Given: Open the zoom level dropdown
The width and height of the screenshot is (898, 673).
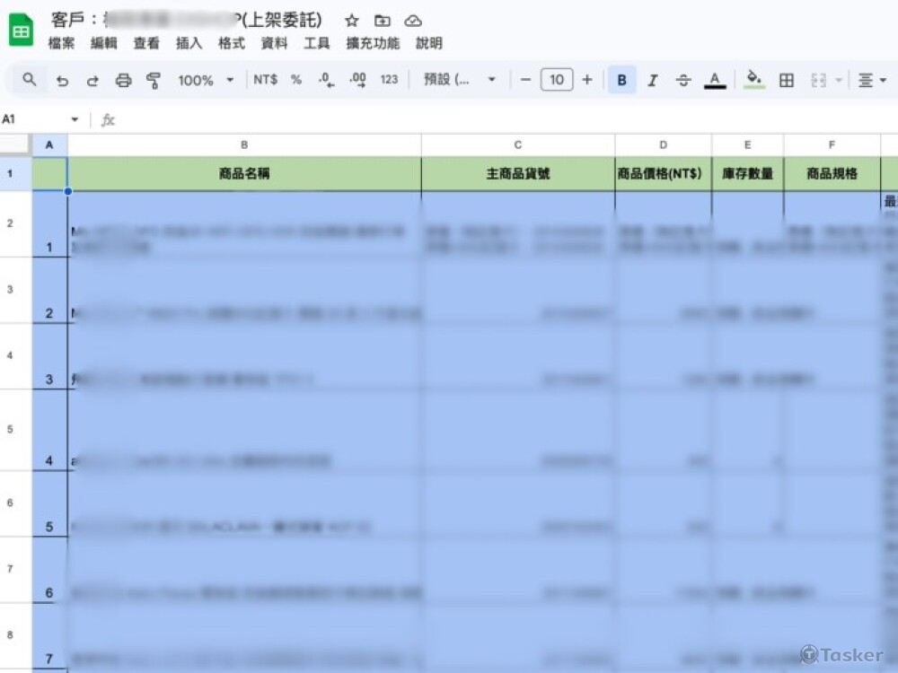Looking at the screenshot, I should [x=204, y=80].
